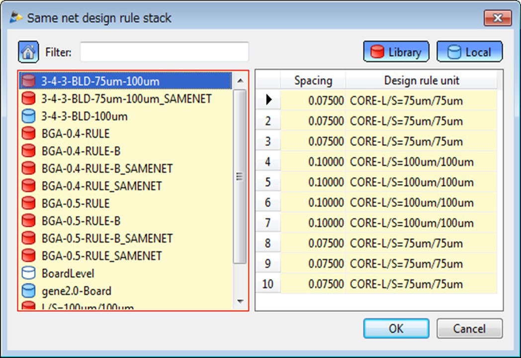Click the icon of selected 3-4-3-BLD-75um-100um
This screenshot has width=521, height=358.
(x=28, y=81)
